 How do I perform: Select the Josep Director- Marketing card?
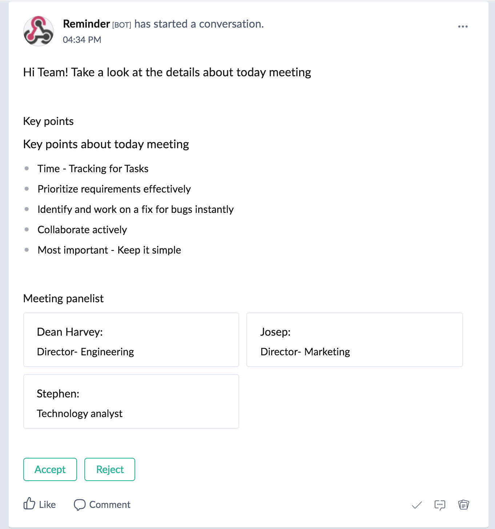click(x=354, y=340)
